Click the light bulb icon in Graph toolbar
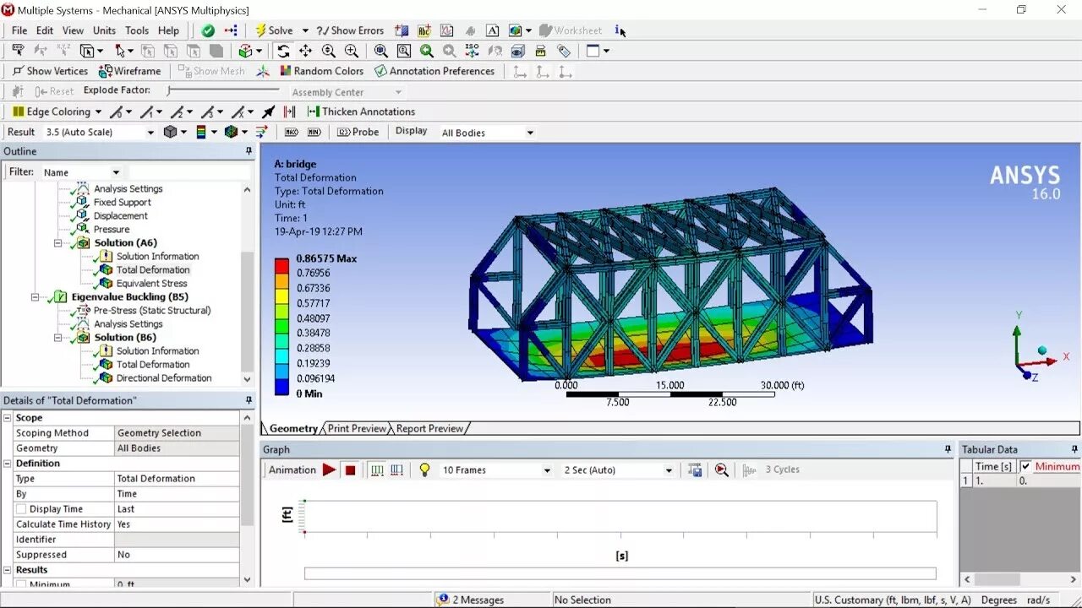 (424, 470)
